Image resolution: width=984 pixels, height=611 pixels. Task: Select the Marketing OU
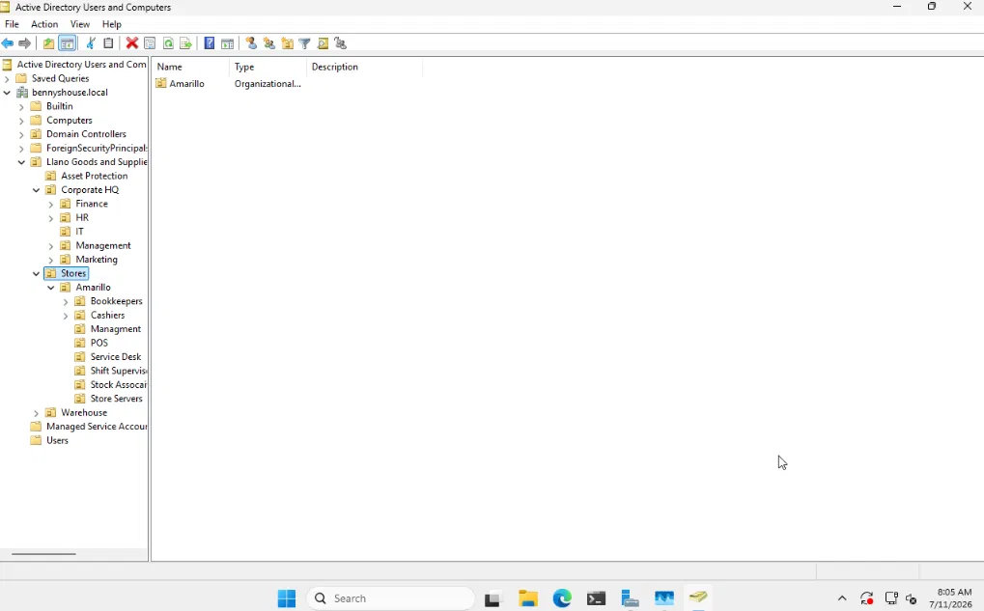(96, 259)
